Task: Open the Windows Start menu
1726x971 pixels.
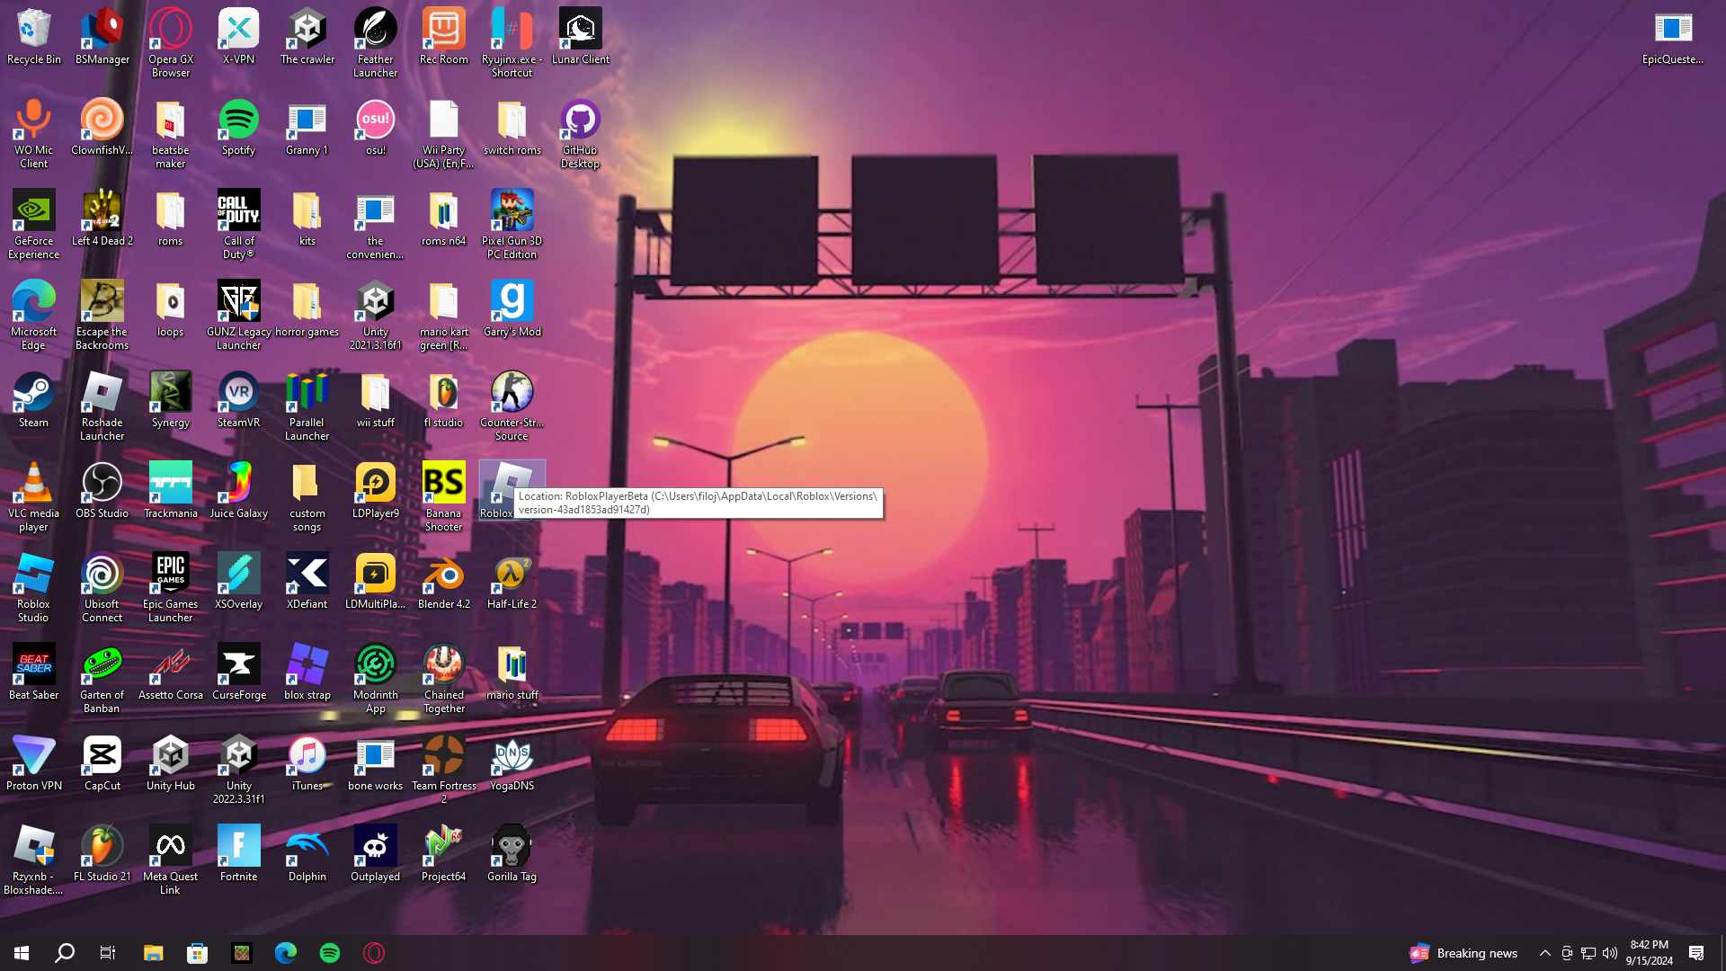Action: click(22, 953)
